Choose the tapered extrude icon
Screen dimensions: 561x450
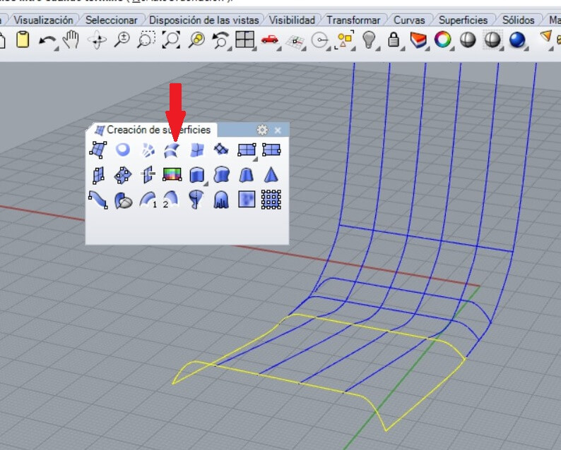tap(246, 175)
